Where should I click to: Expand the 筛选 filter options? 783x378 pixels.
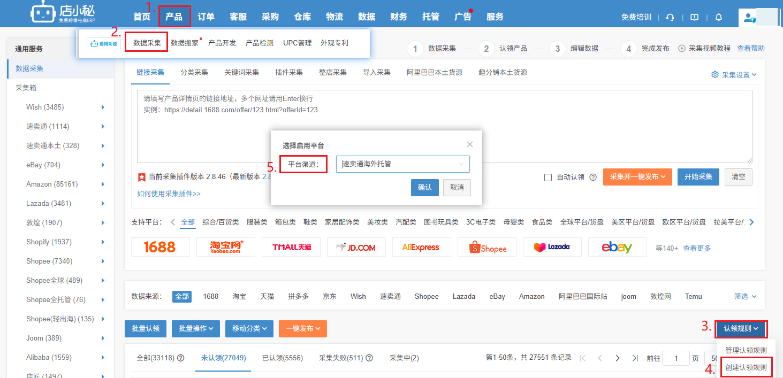tap(746, 296)
